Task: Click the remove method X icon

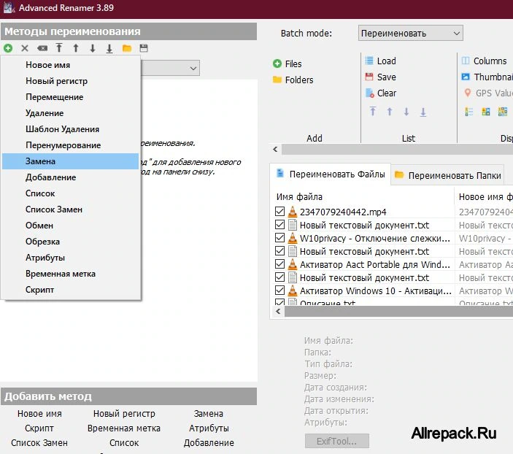Action: (x=25, y=48)
